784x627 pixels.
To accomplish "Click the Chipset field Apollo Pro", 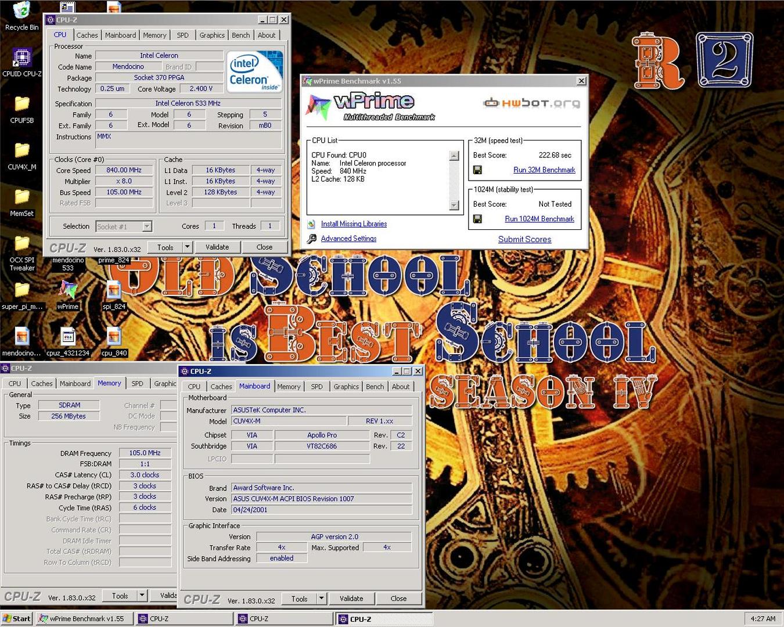I will (x=322, y=435).
